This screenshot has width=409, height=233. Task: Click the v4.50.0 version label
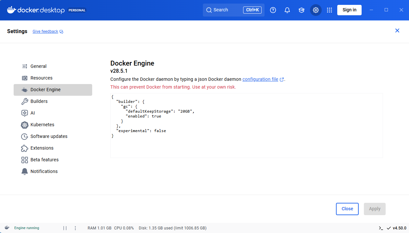point(399,228)
